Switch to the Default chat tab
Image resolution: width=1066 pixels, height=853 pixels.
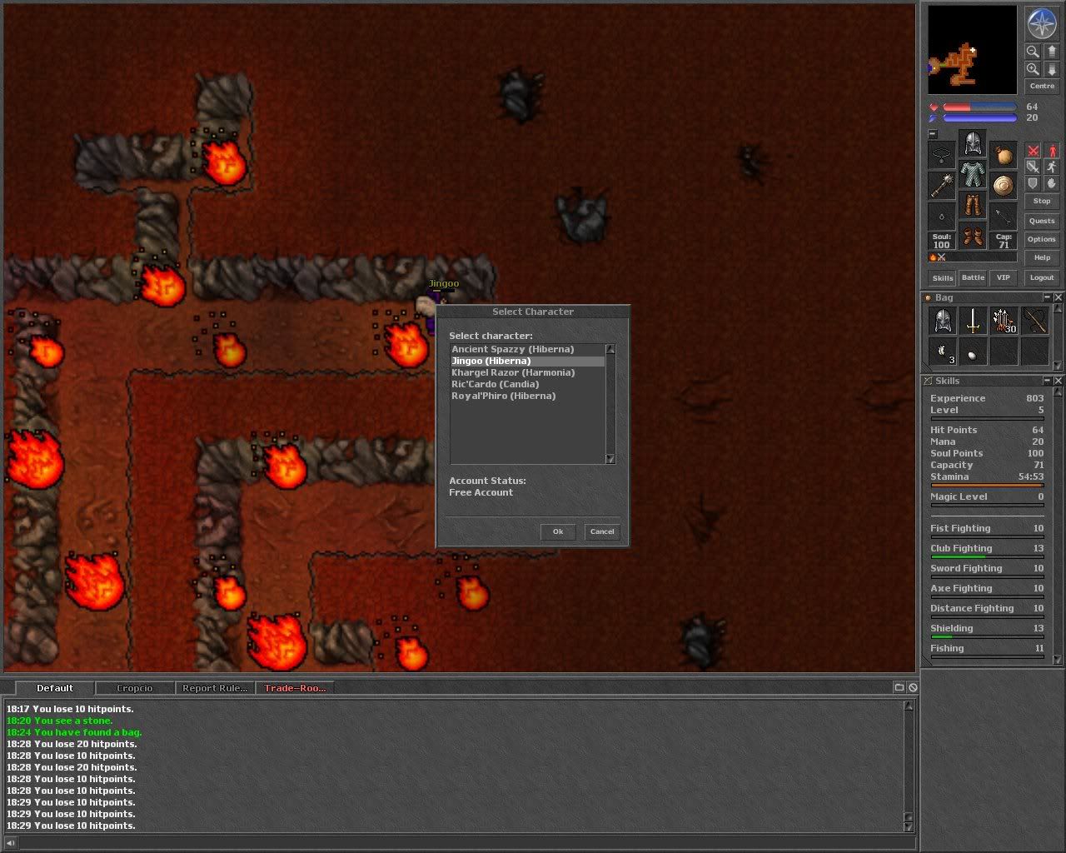click(x=54, y=688)
